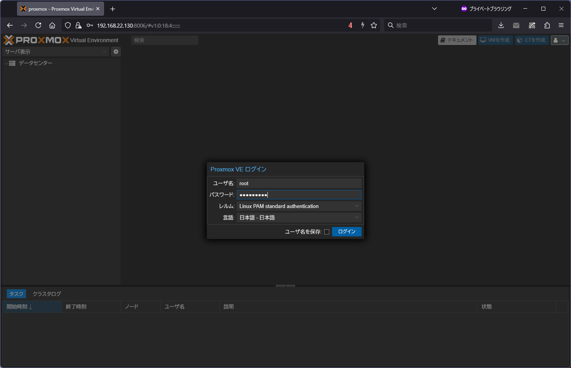Click the 状態 column header
The image size is (571, 368).
517,307
